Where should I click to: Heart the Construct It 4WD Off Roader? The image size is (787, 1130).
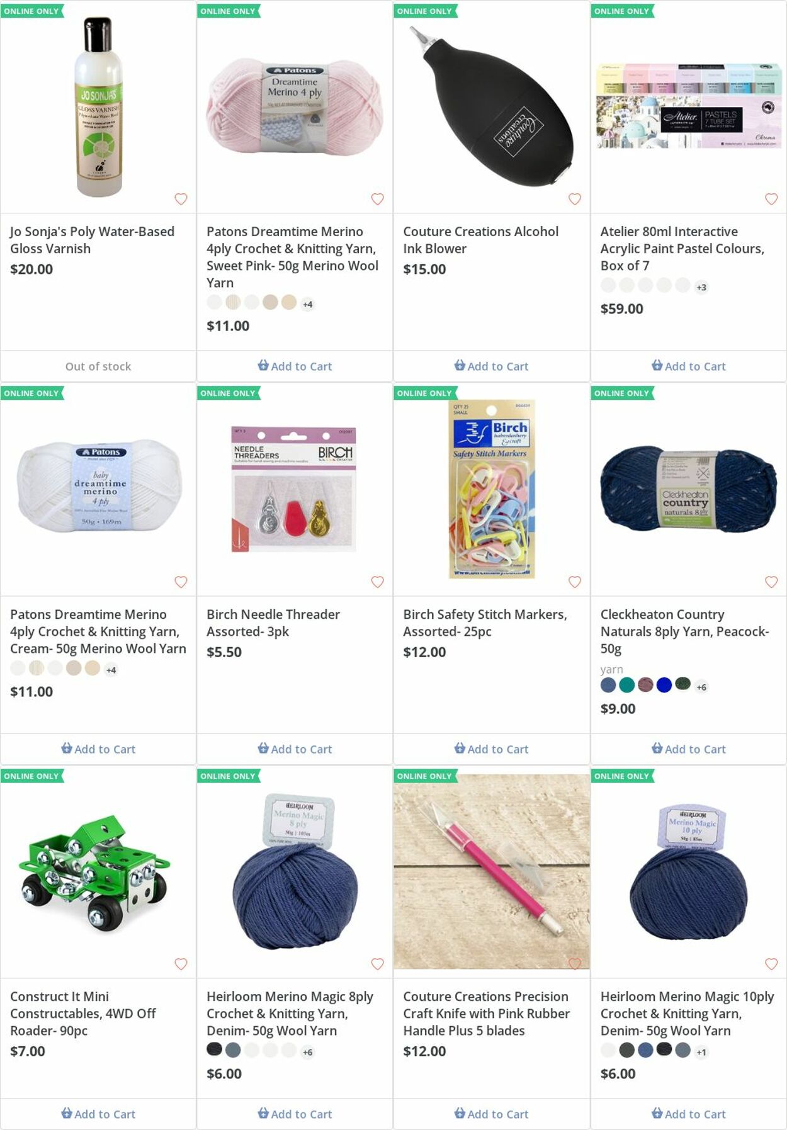click(181, 964)
